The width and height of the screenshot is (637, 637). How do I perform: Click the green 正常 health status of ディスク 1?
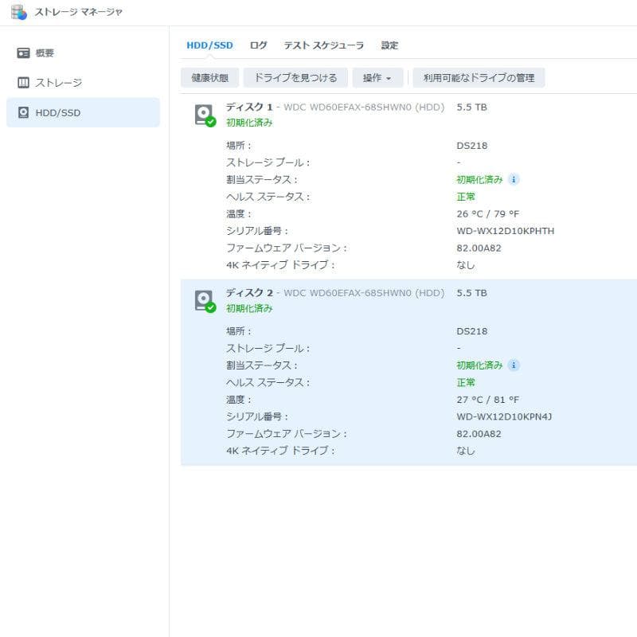pyautogui.click(x=464, y=196)
